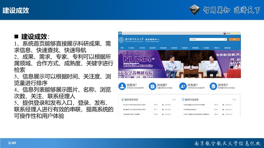Click the NUAA banner image
Screen dimensions: 264x148
[x=179, y=64]
